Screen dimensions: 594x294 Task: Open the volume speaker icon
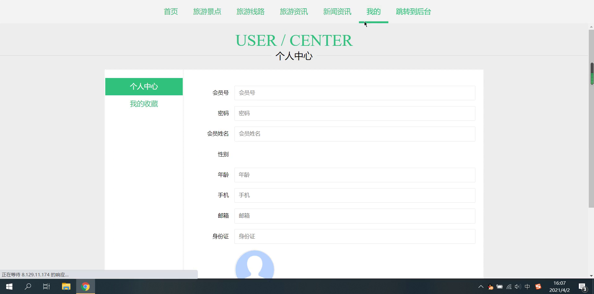coord(518,287)
